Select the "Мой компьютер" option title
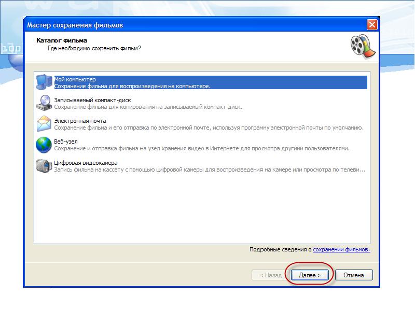The image size is (415, 311). 75,79
